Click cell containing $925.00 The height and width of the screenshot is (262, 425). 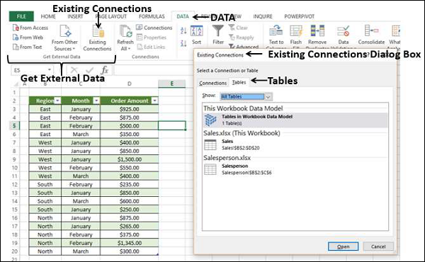(130, 109)
